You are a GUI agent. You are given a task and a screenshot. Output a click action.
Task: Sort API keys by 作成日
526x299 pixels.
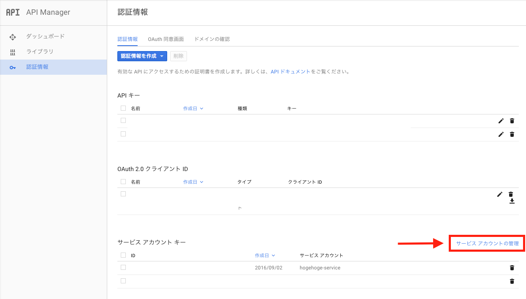(x=191, y=108)
